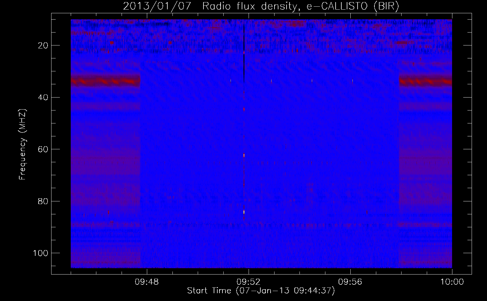Click the plot title '2013/01/07 Radio flux density, e-CALLISTO (BIR)'
Screen dimensions: 487x301
[x=261, y=6]
